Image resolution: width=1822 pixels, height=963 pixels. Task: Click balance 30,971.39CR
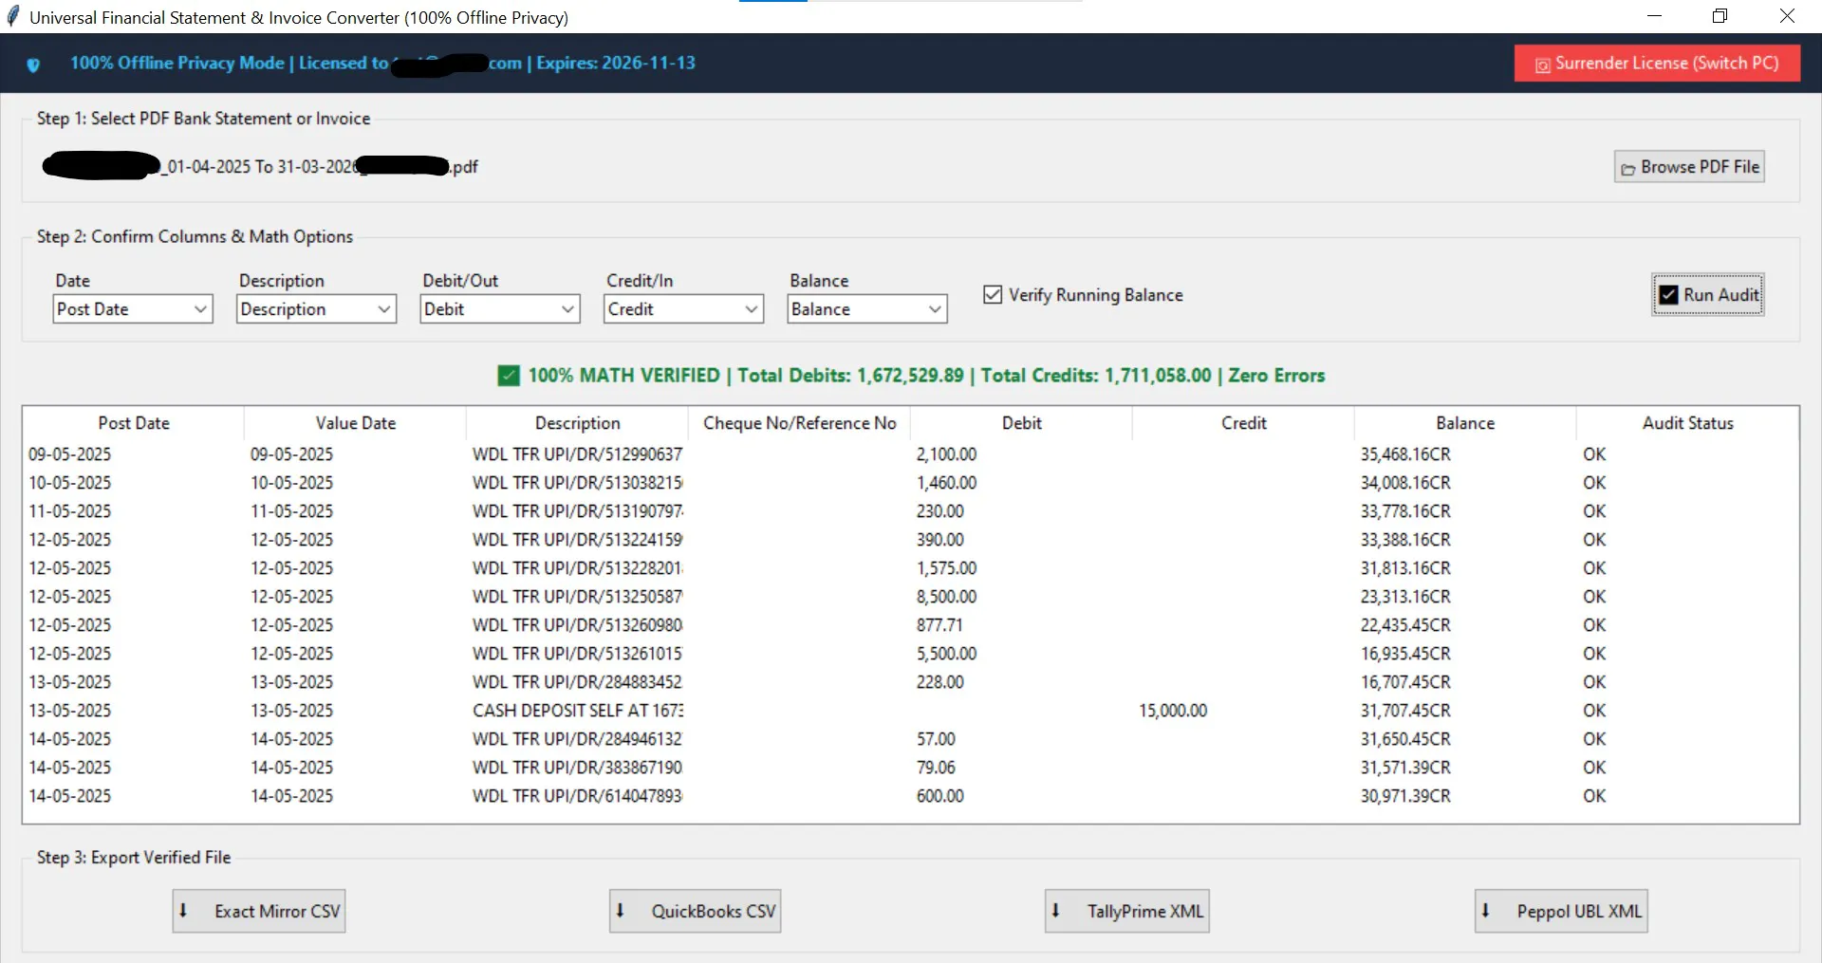coord(1405,796)
